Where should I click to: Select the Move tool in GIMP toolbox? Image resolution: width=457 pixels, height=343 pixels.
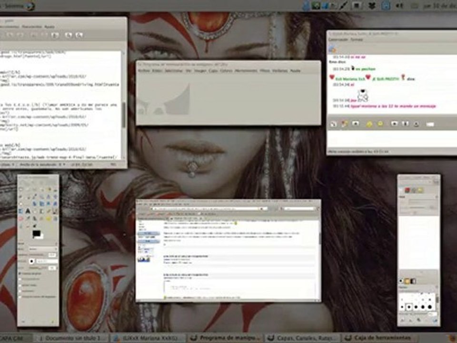point(55,197)
